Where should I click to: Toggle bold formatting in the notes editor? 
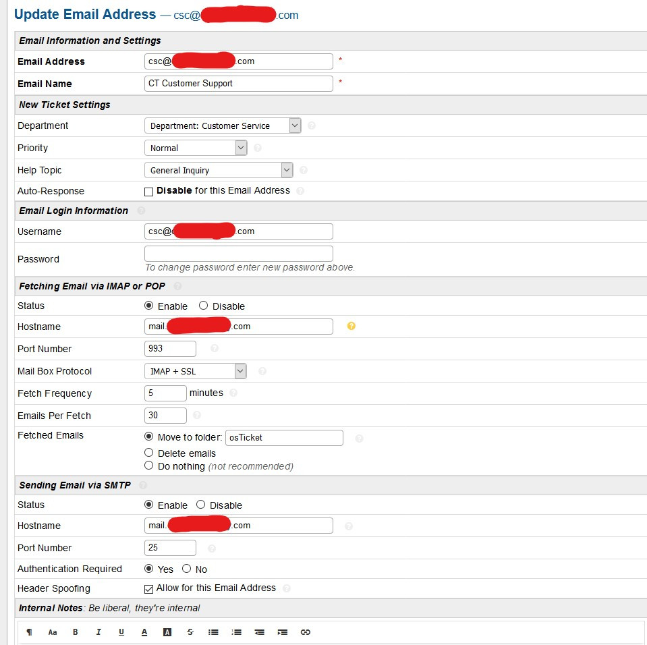coord(76,632)
